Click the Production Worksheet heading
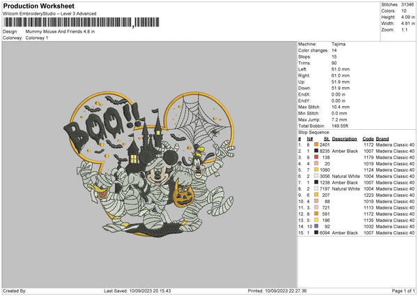418x296 pixels. 39,6
